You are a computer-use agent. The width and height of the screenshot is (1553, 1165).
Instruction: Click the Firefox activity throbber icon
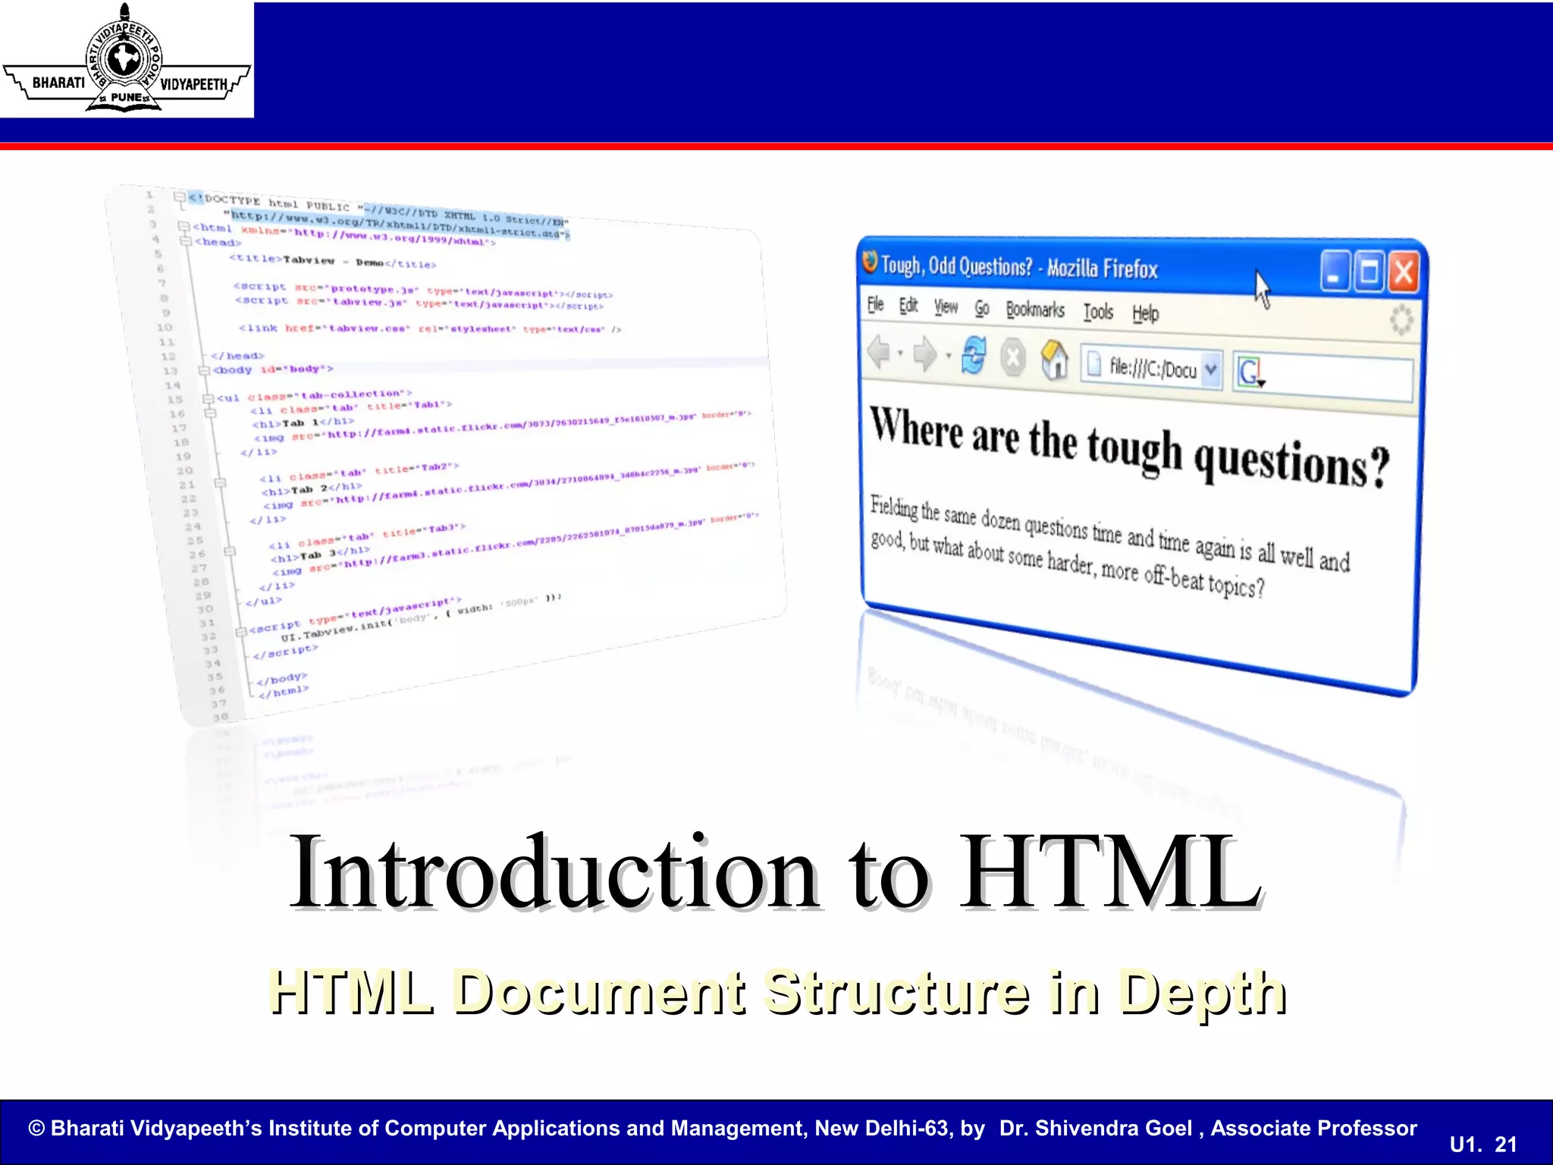(x=1401, y=320)
